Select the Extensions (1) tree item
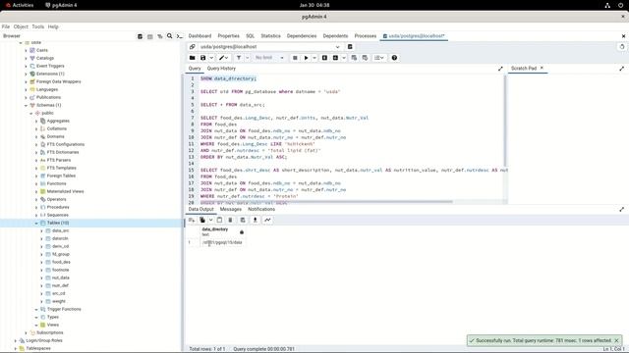The image size is (629, 353). (50, 75)
